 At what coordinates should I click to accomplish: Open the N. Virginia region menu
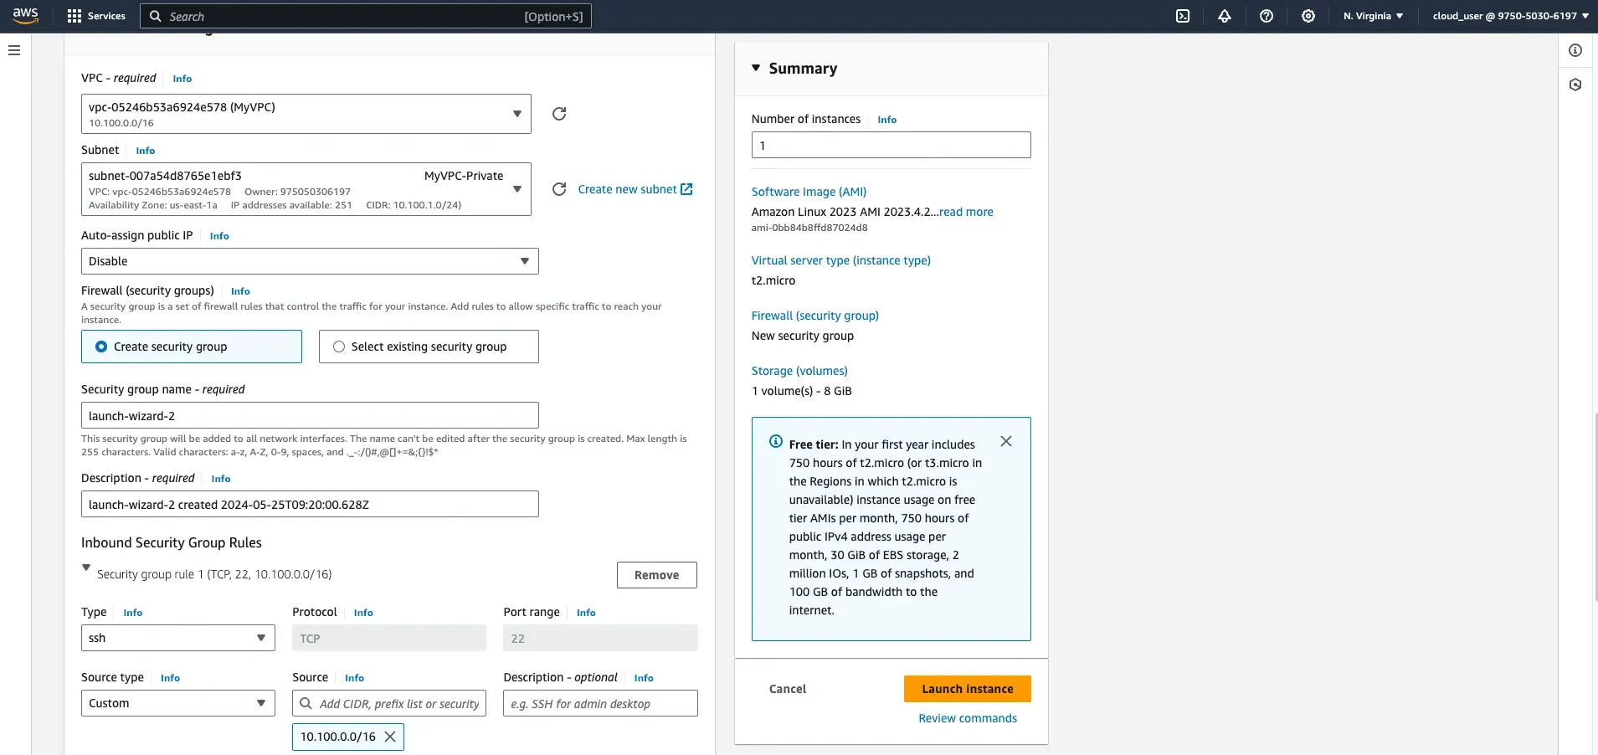click(x=1372, y=15)
